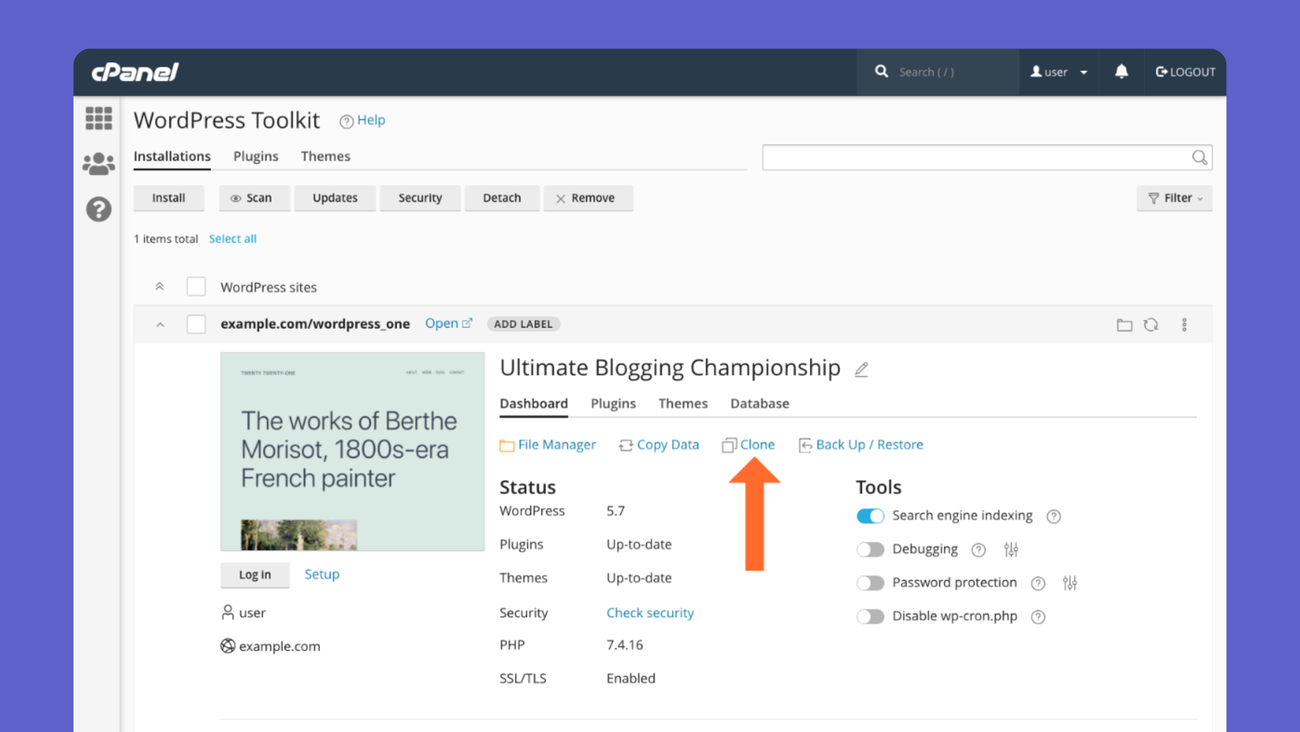Image resolution: width=1300 pixels, height=732 pixels.
Task: Open Password protection settings sliders icon
Action: pyautogui.click(x=1070, y=583)
